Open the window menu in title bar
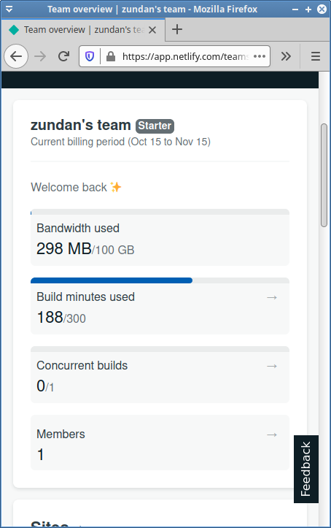This screenshot has height=528, width=331. click(x=9, y=9)
